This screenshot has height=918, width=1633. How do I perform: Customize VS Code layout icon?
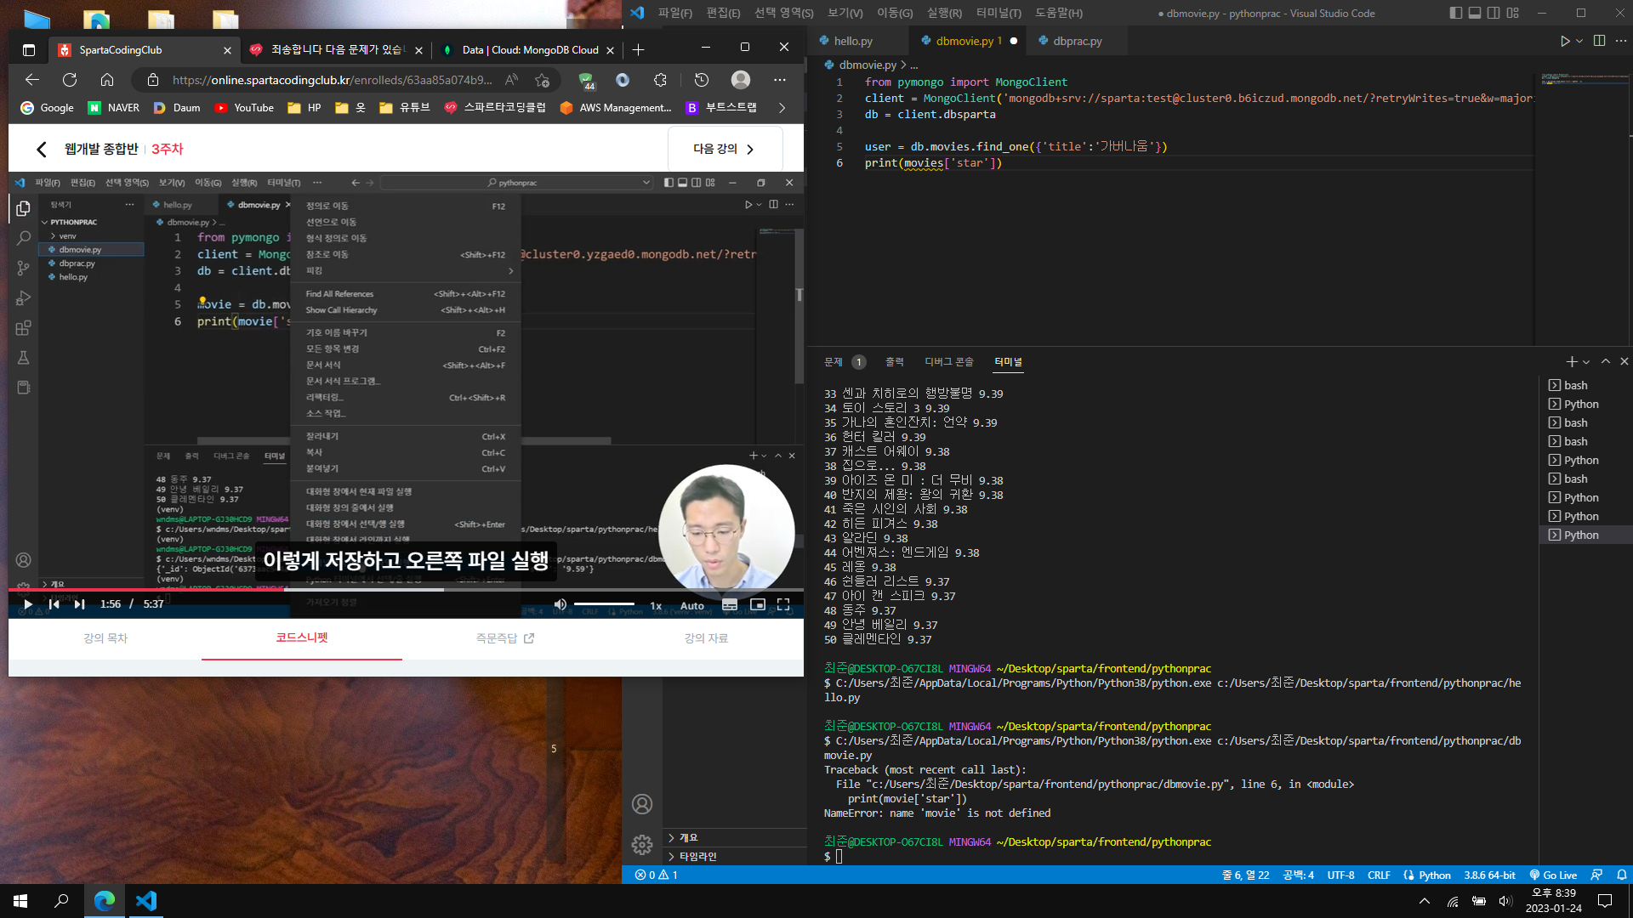click(1512, 13)
